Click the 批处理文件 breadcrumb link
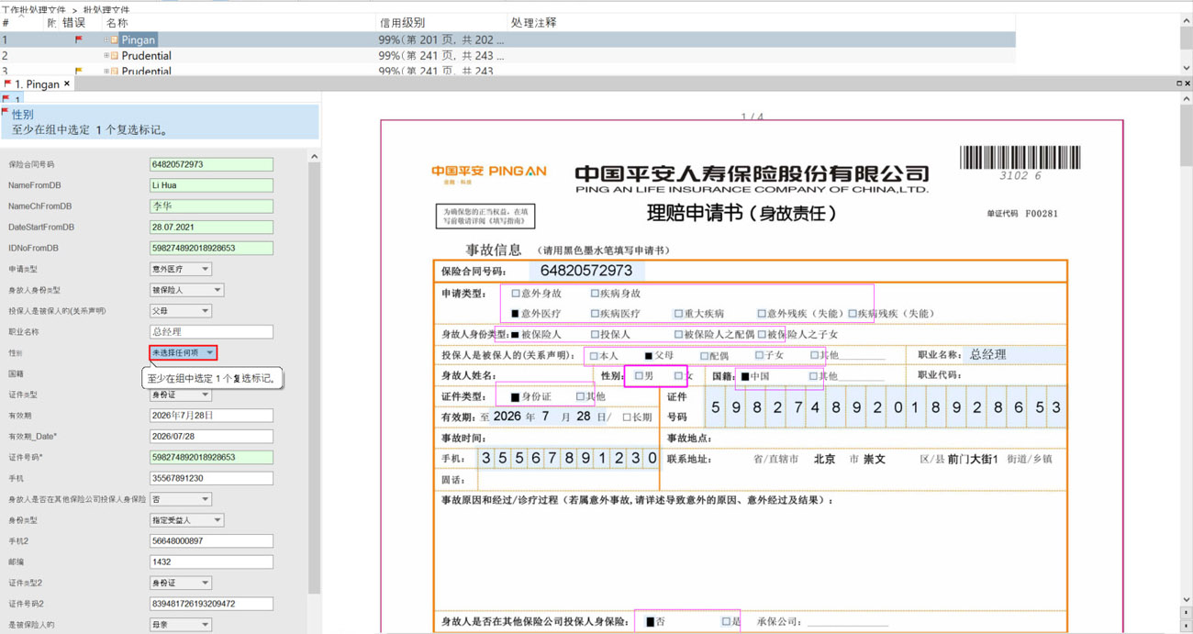The width and height of the screenshot is (1193, 634). click(106, 9)
